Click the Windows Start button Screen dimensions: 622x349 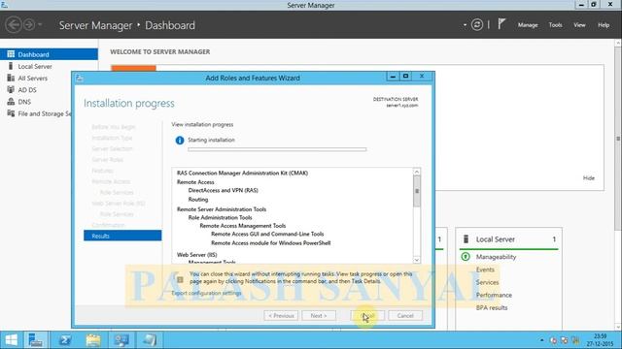(11, 340)
